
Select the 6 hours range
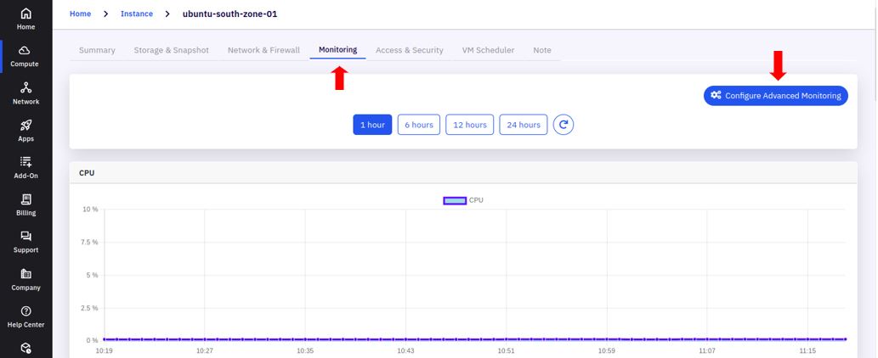419,125
